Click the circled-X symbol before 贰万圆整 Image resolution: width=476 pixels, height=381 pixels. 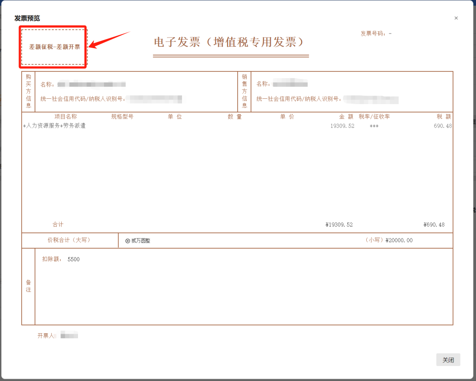[127, 241]
